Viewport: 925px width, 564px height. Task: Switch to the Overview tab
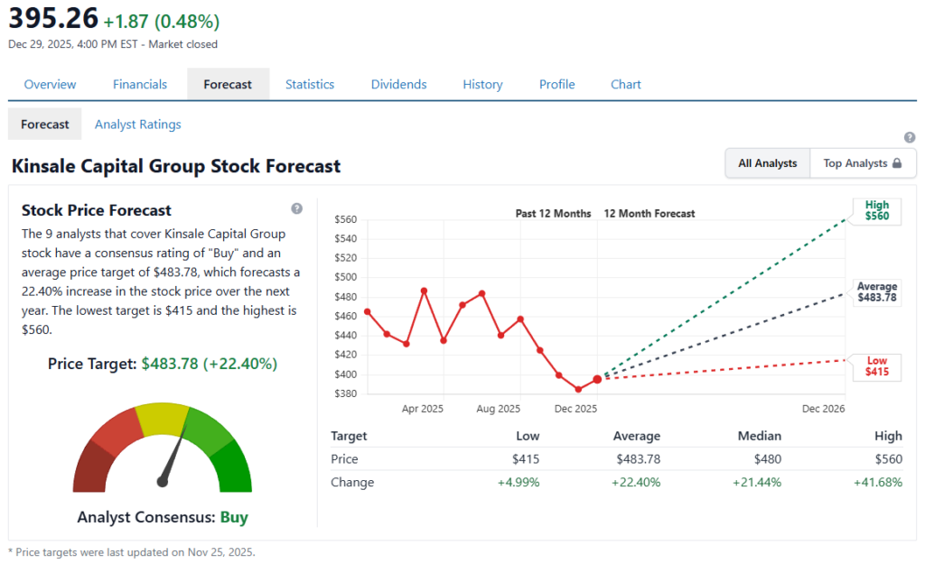[x=50, y=84]
